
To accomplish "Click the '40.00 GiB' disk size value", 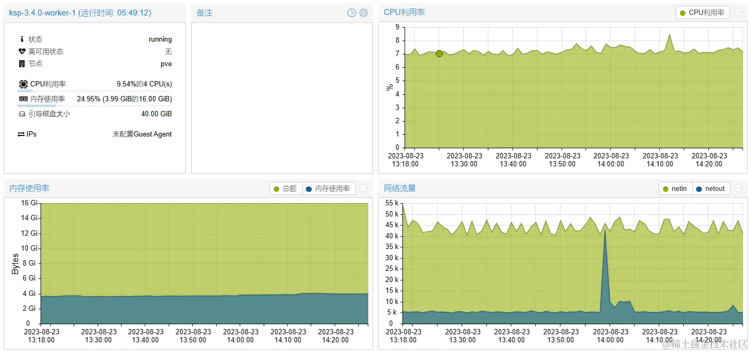I will (156, 114).
